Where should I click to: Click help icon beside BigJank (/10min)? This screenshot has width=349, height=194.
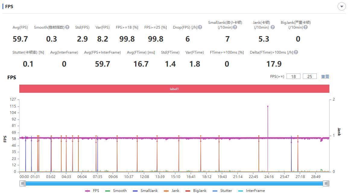pos(306,27)
